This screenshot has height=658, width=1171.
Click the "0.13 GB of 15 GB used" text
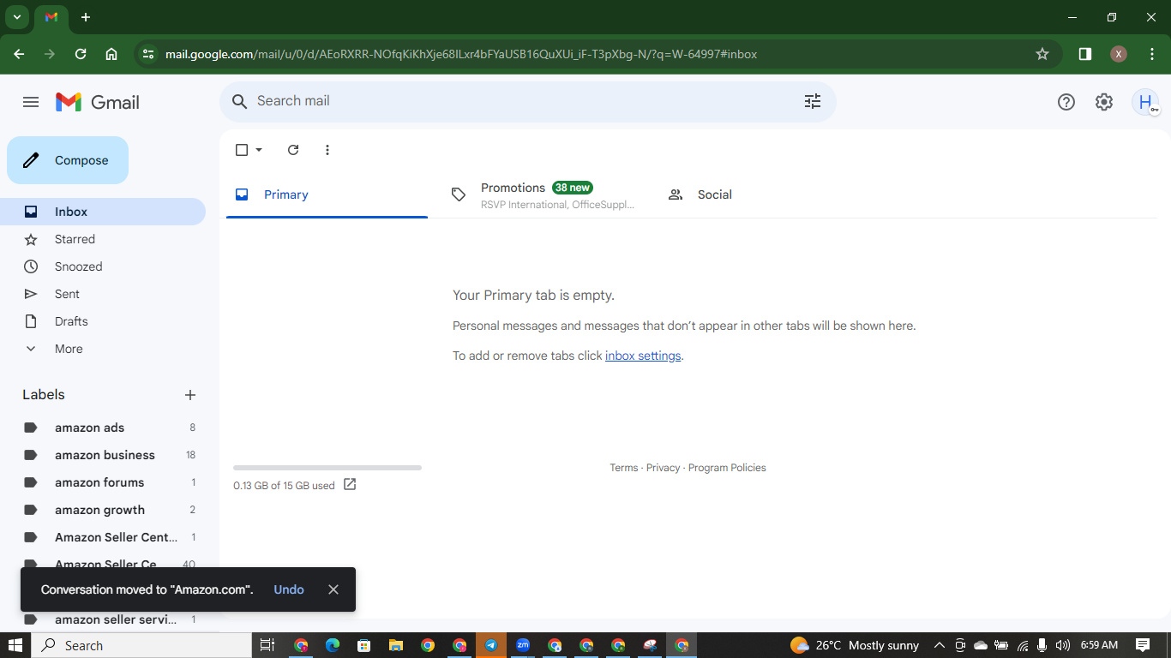[284, 486]
